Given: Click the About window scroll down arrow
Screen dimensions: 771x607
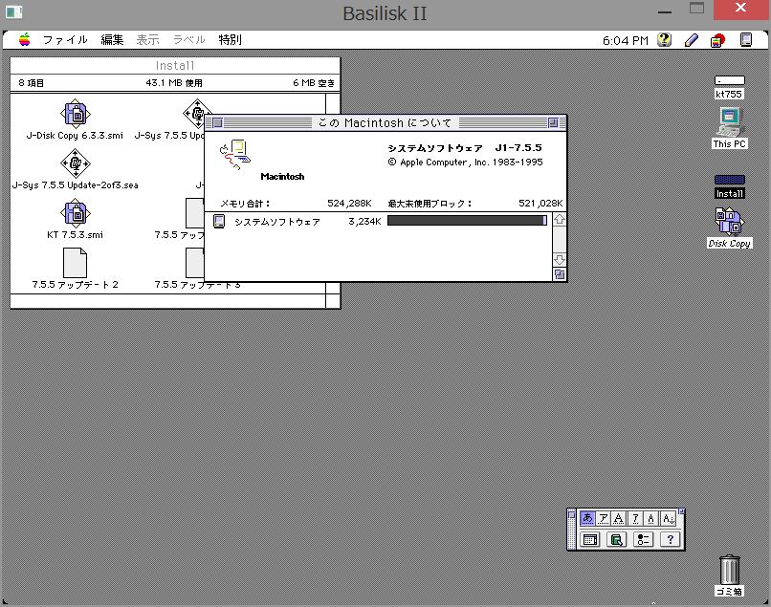Looking at the screenshot, I should 559,259.
